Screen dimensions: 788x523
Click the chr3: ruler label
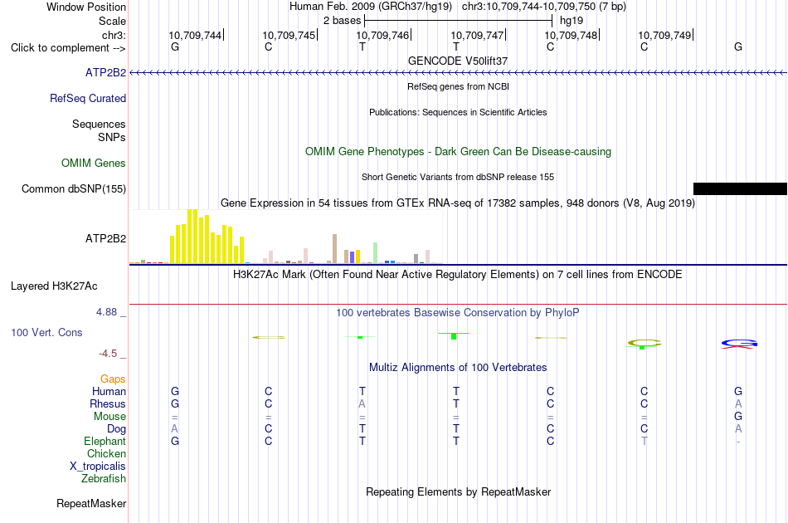tap(114, 35)
